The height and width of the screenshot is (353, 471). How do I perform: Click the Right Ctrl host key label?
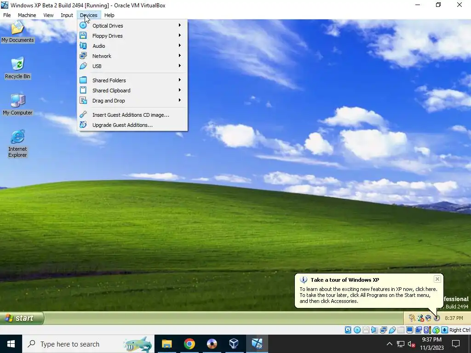point(460,330)
